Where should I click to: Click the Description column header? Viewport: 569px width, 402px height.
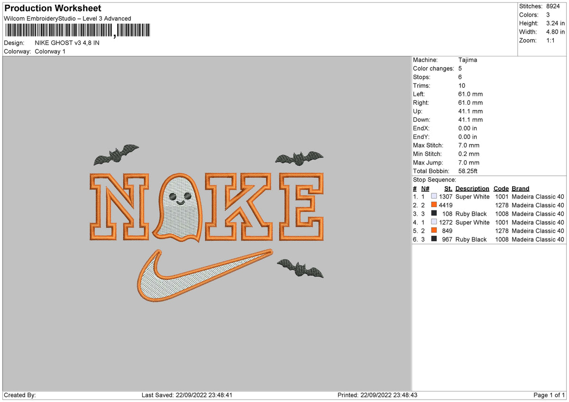coord(472,188)
